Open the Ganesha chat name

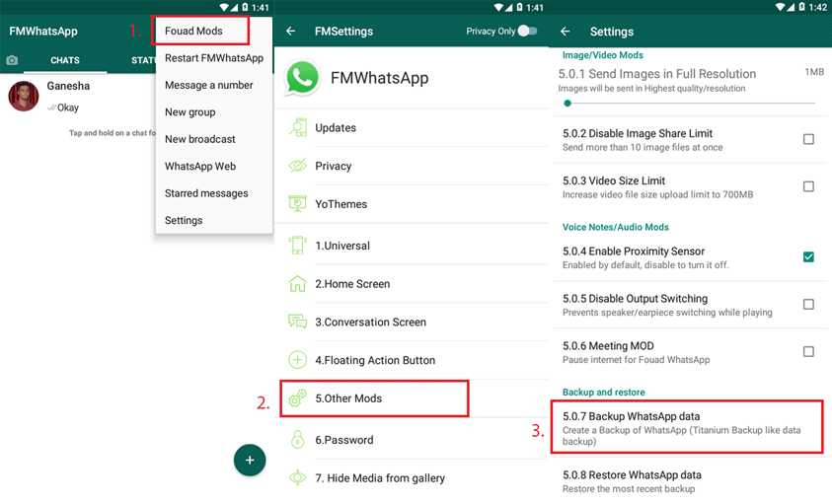coord(68,86)
